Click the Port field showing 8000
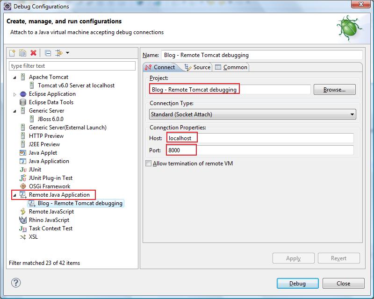The image size is (374, 299). 260,150
